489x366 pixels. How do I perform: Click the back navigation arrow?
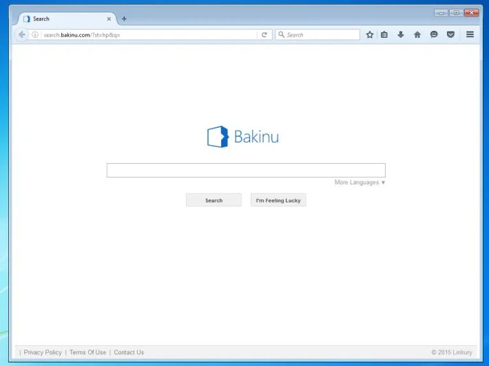(x=21, y=34)
